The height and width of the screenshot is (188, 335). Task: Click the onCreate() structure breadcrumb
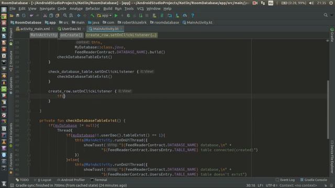(x=71, y=35)
